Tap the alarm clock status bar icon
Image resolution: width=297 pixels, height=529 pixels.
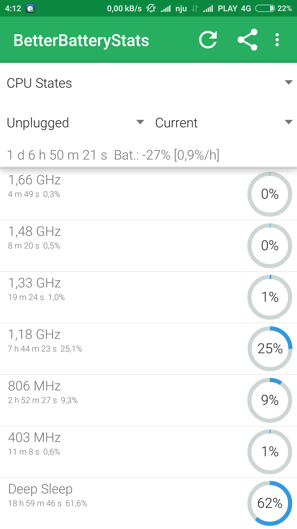(30, 9)
